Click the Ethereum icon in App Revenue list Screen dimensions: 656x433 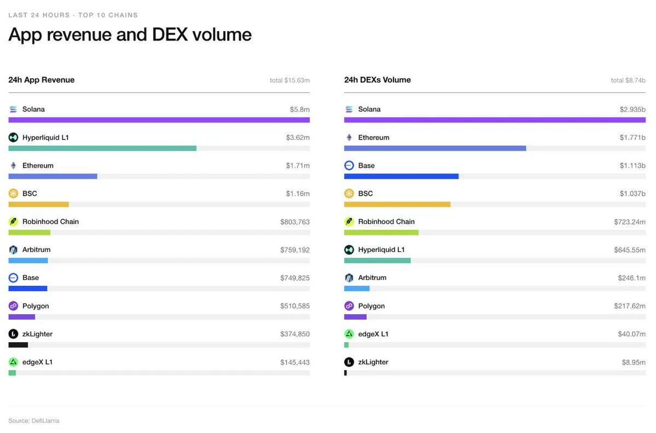(13, 165)
